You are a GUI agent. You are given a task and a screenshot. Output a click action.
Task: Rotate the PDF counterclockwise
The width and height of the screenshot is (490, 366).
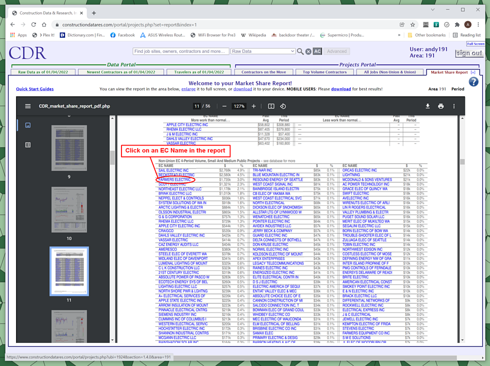tap(283, 106)
